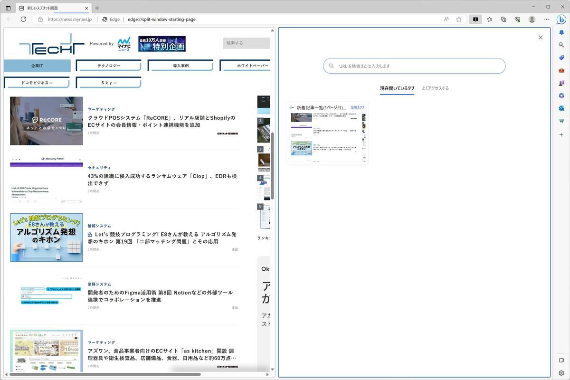570x380 pixels.
Task: Open Settings and more menu
Action: click(546, 19)
